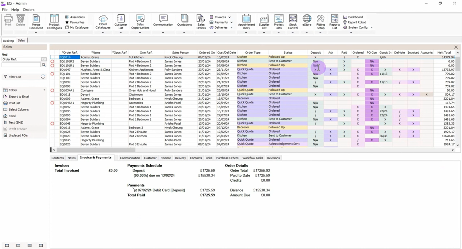Screen dimensions: 462x249
Task: Open the Customer List
Action: [x=121, y=22]
